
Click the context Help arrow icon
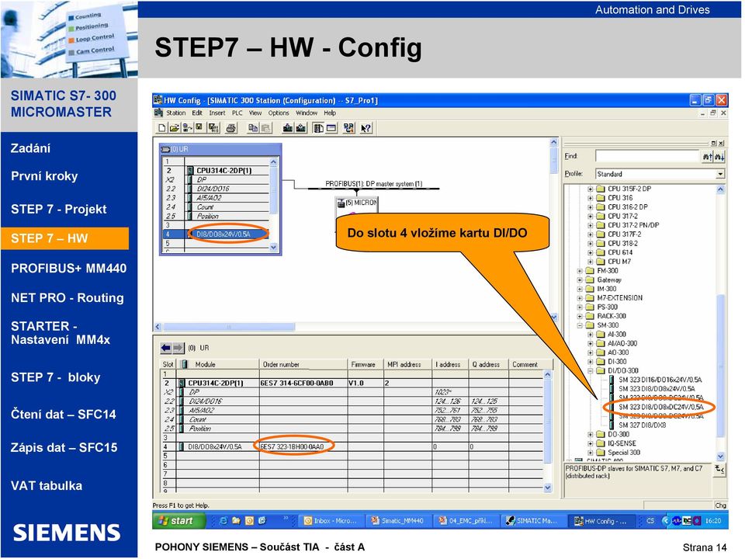point(366,128)
